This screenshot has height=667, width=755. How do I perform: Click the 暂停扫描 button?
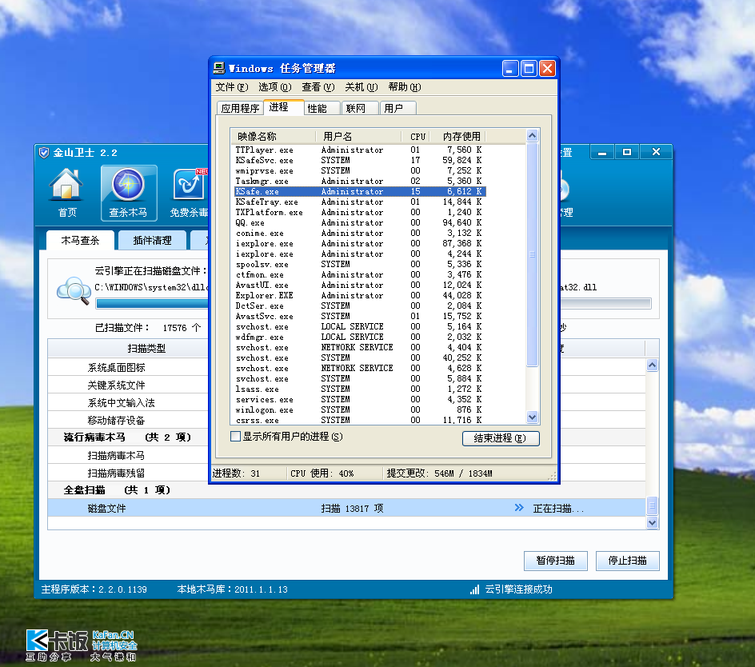coord(556,561)
